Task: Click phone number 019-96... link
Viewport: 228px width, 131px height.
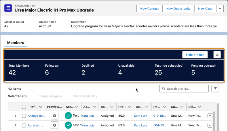Action: (x=160, y=116)
